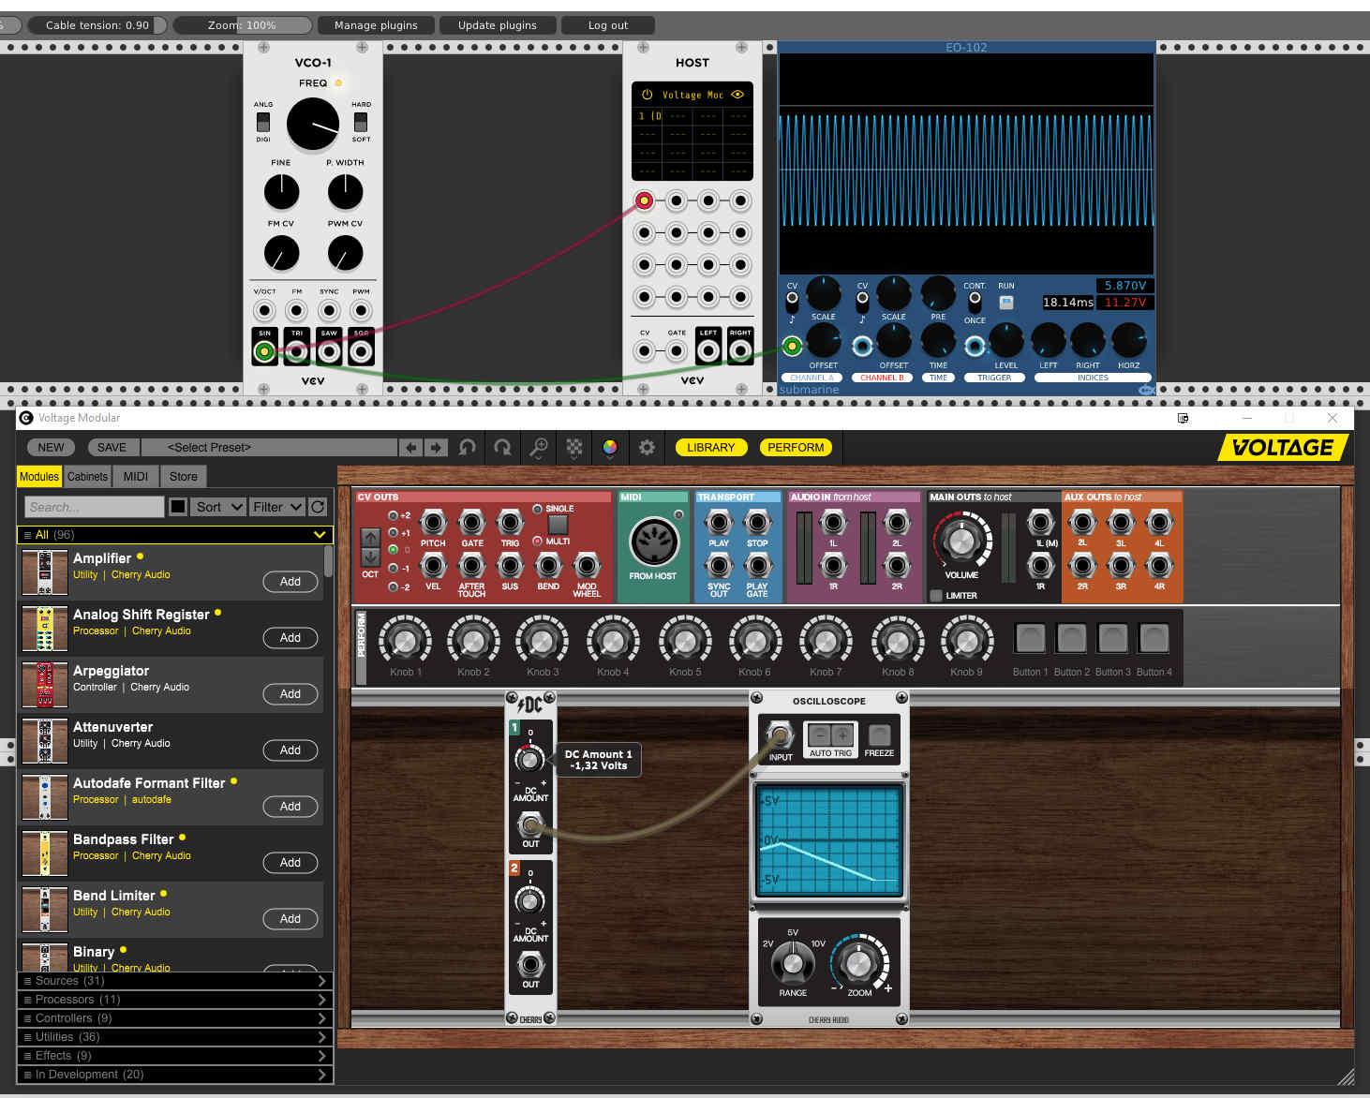The image size is (1370, 1098).
Task: Click the Aux Outs 2L jack
Action: click(x=1082, y=522)
